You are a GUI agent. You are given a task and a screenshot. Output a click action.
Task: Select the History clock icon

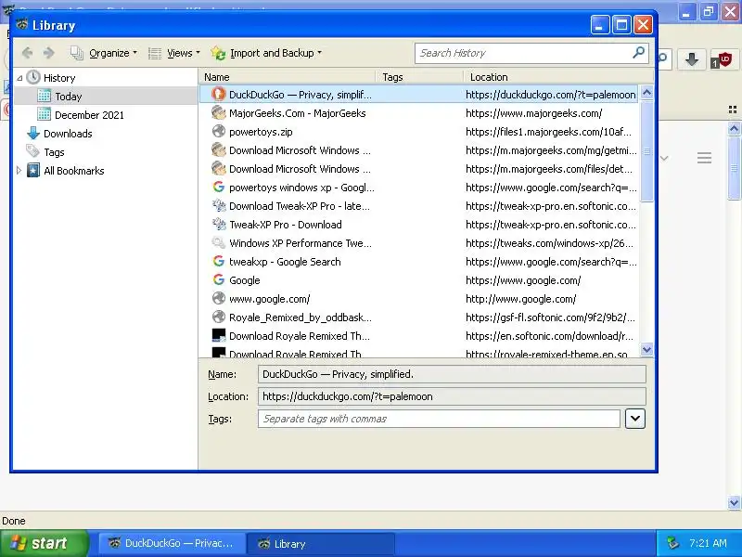tap(33, 77)
